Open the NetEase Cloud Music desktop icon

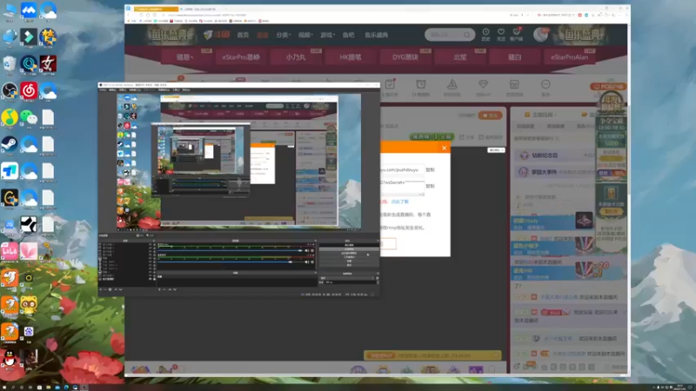[x=29, y=90]
